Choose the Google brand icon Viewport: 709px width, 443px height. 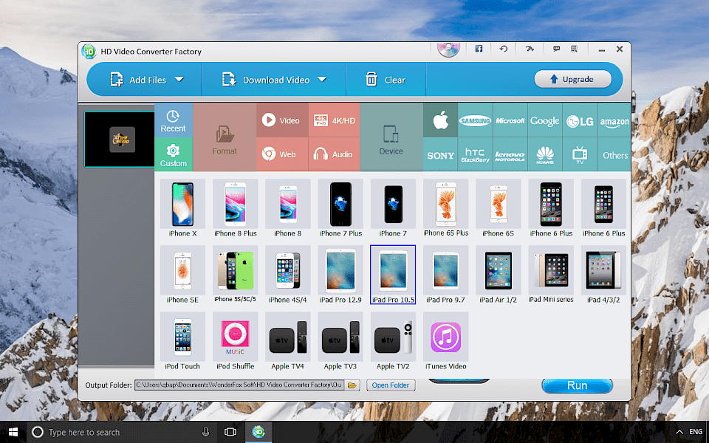point(545,120)
